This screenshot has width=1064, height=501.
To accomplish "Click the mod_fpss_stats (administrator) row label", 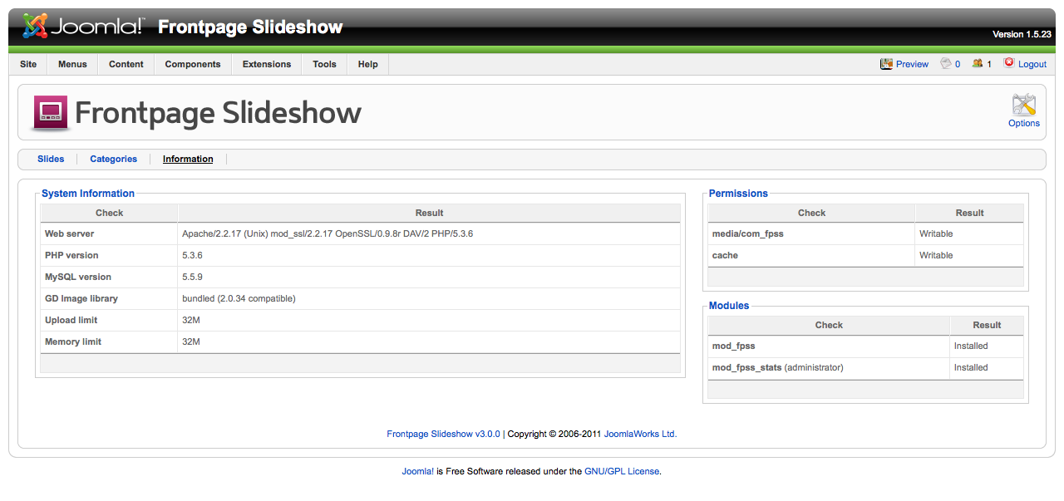I will [x=778, y=367].
